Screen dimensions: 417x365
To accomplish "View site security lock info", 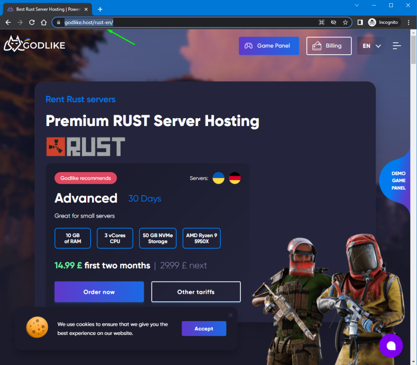I will point(59,22).
